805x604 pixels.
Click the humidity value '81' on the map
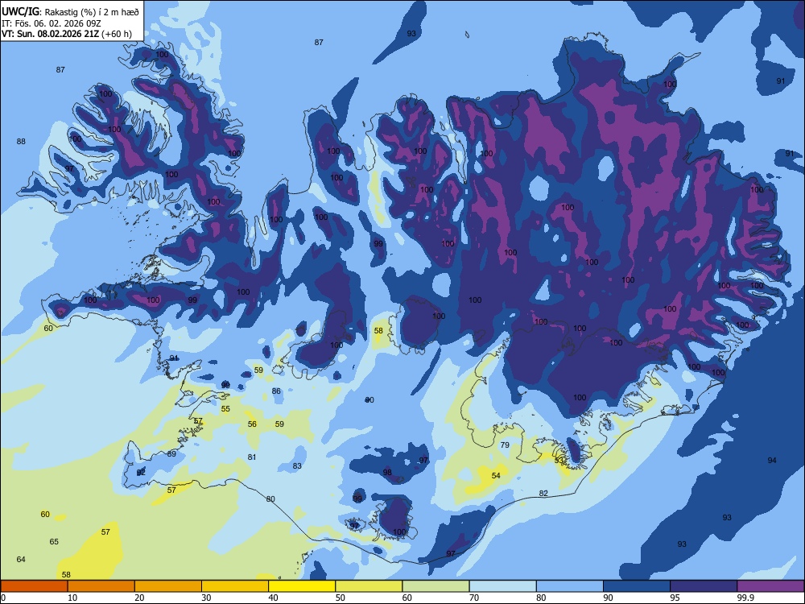point(252,457)
